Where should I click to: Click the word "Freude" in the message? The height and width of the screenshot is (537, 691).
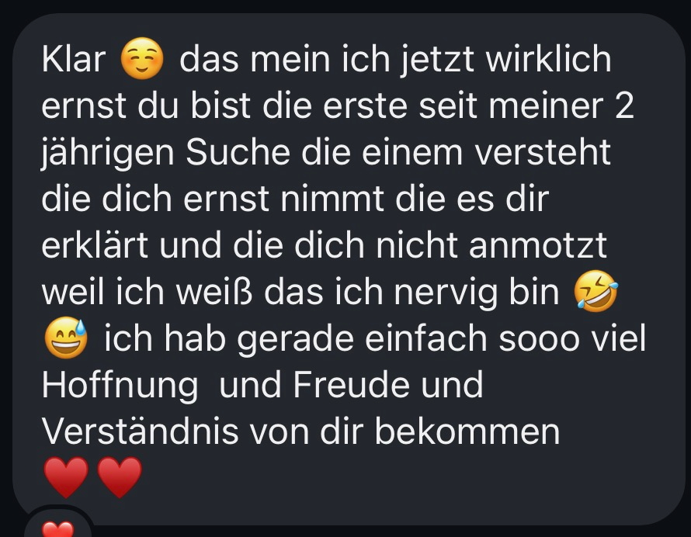coord(351,385)
